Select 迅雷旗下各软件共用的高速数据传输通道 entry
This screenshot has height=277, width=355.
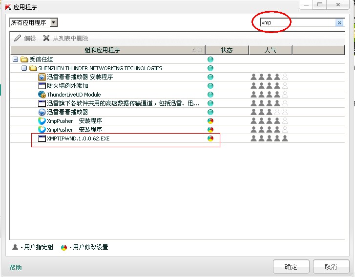[123, 103]
